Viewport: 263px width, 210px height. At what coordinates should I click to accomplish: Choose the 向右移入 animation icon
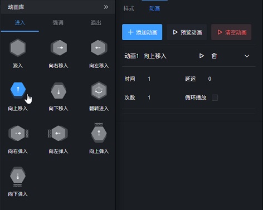coord(59,48)
